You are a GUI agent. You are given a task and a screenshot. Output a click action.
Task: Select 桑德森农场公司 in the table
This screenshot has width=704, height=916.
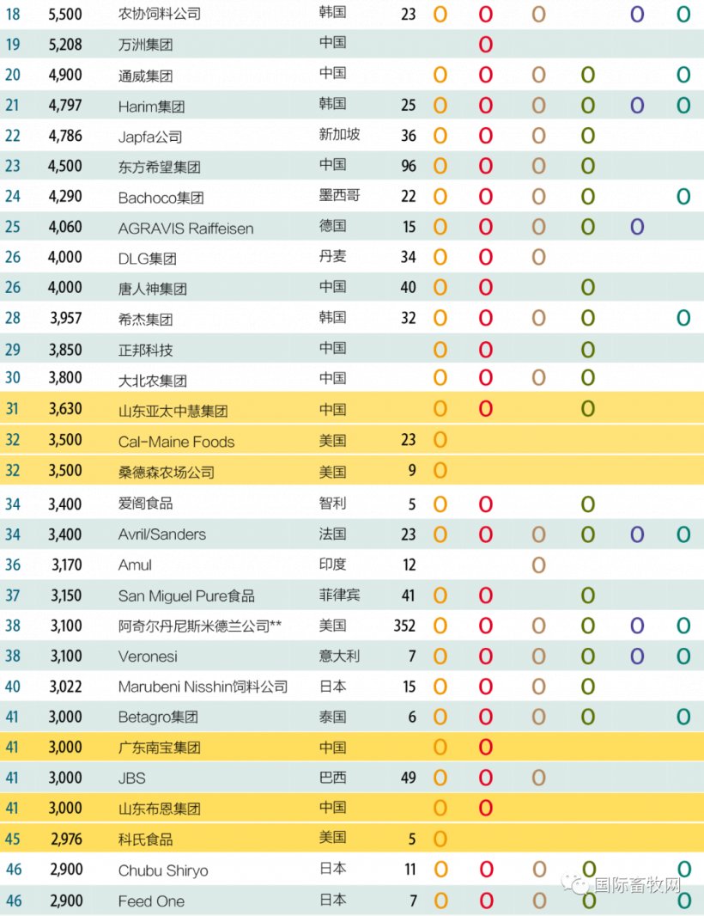click(167, 472)
